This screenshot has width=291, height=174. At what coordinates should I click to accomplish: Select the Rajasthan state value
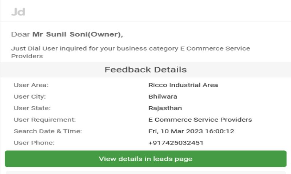click(165, 108)
